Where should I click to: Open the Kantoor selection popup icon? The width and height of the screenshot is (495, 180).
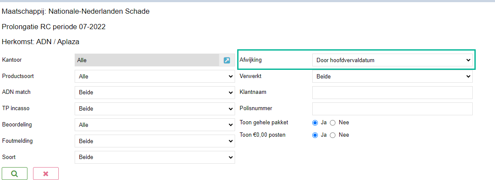tap(226, 60)
